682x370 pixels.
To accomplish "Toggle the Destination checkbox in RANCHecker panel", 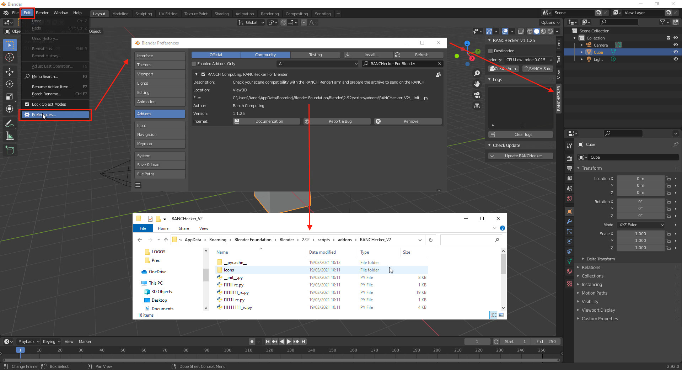I will [x=490, y=51].
